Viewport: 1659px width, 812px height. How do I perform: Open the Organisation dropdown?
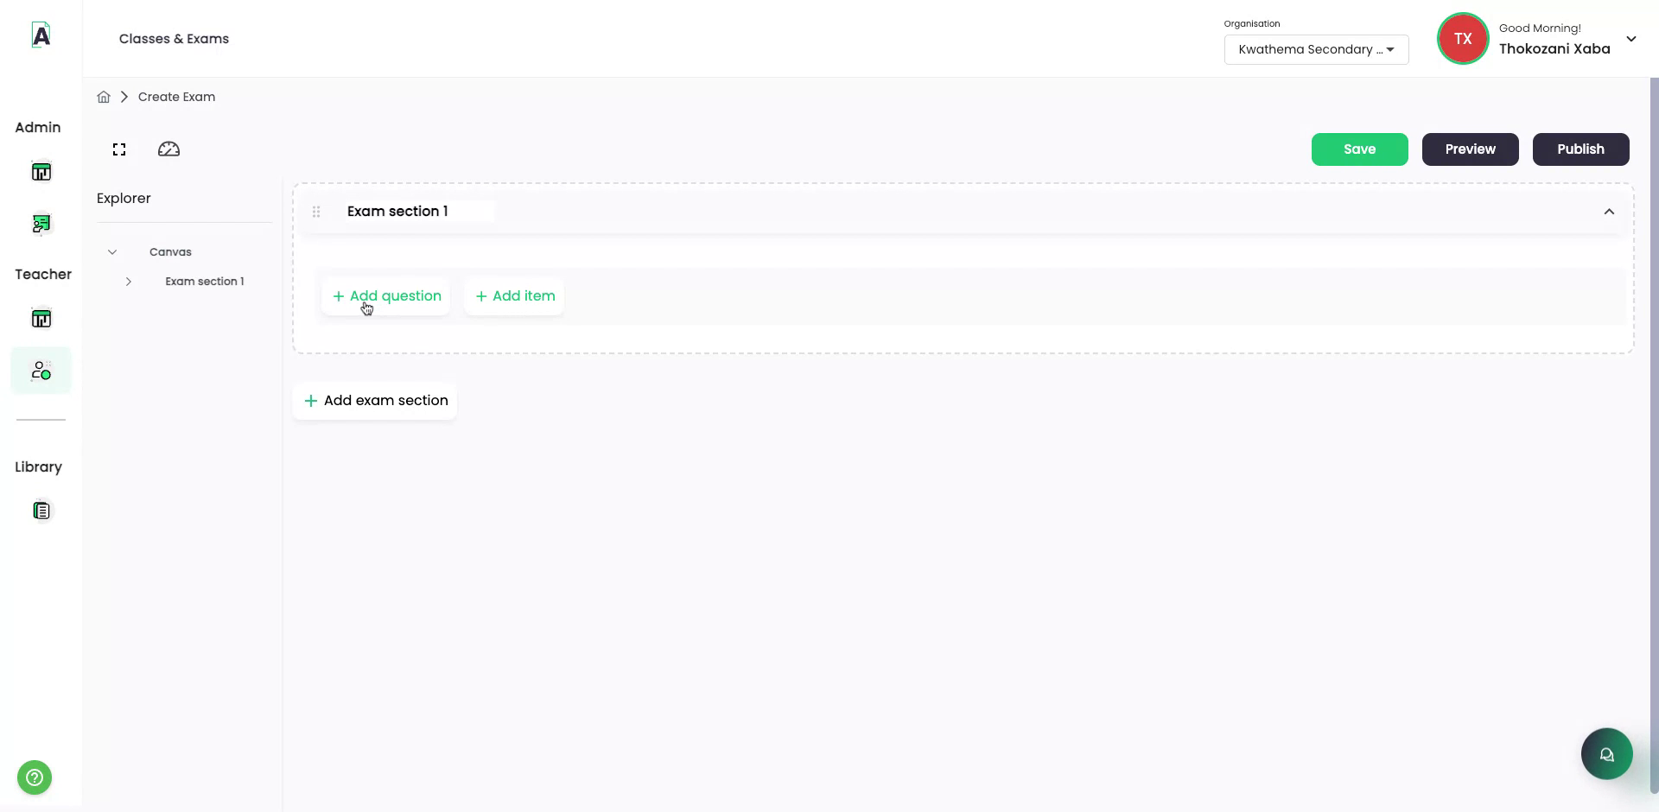(1316, 49)
